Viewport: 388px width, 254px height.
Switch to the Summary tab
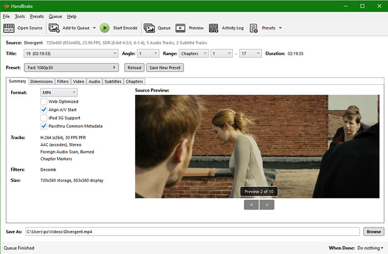point(17,81)
